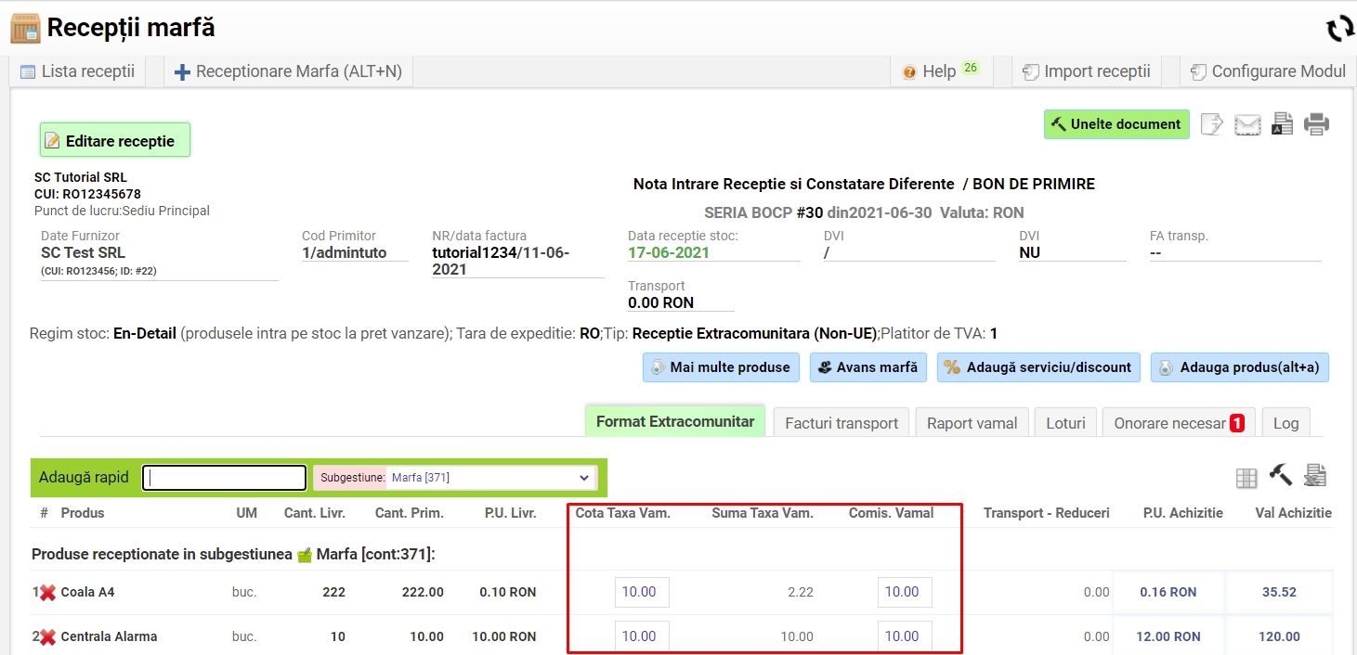
Task: Click the hammer tools icon above table
Action: (x=1280, y=475)
